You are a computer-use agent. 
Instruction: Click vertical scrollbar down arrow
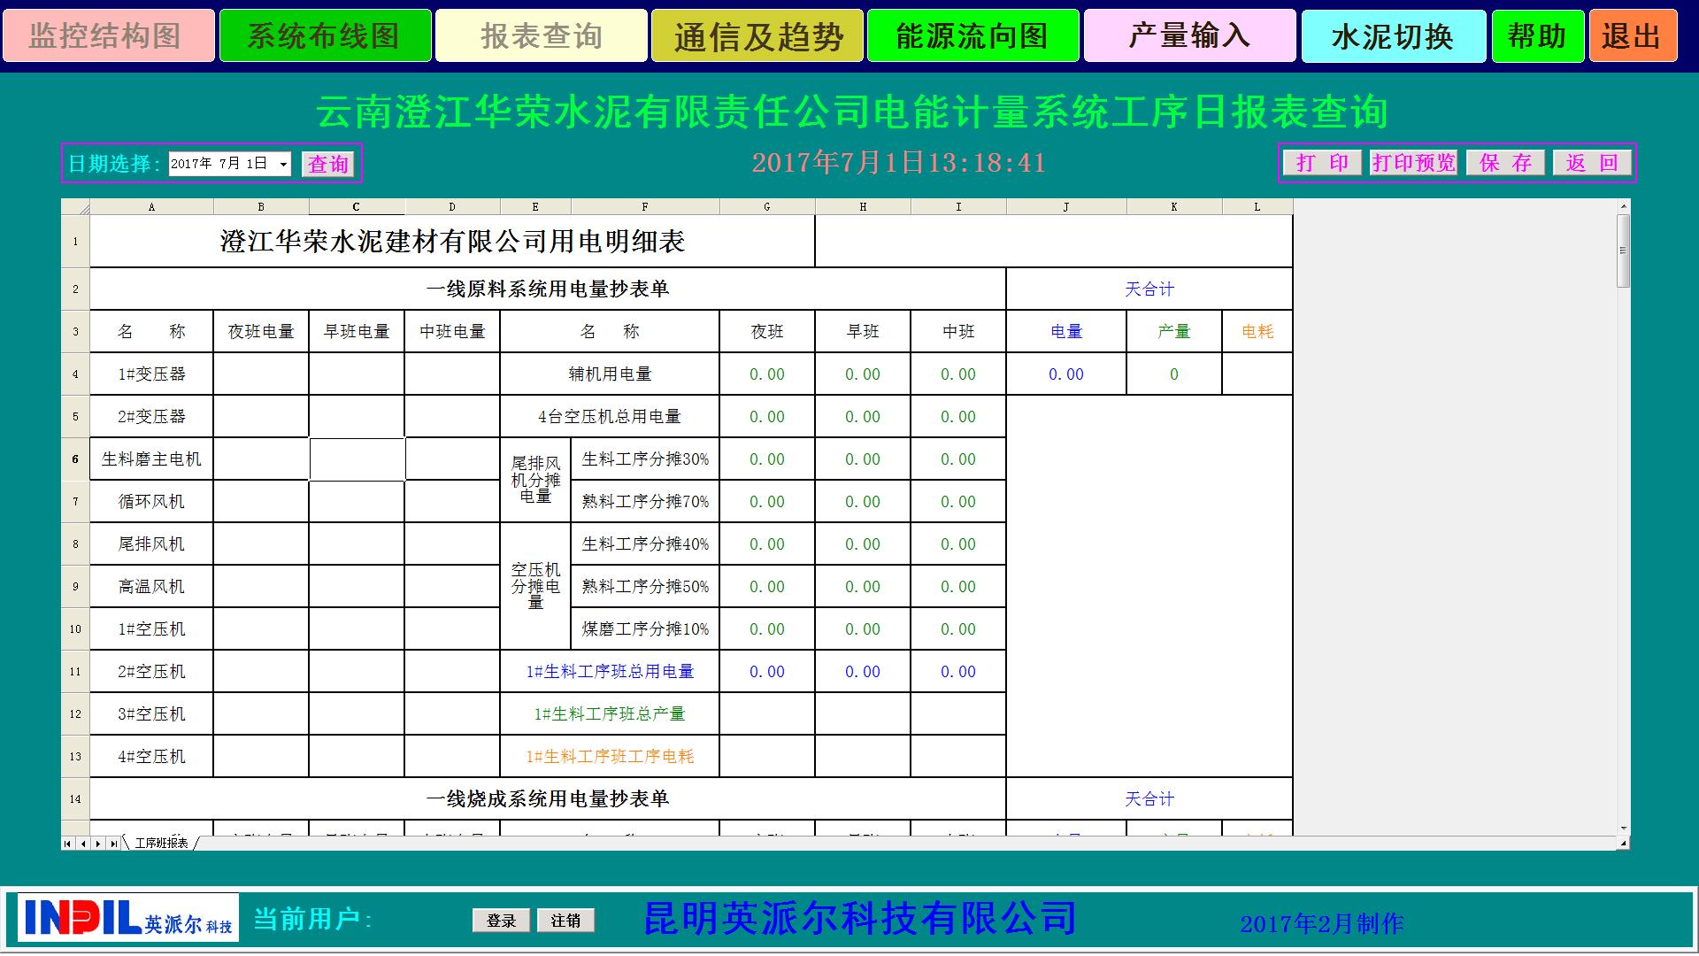point(1623,829)
